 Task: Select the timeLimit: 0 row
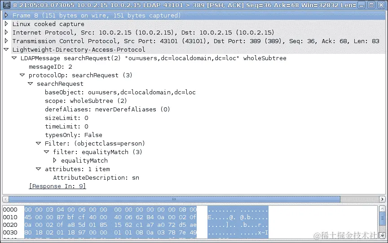point(66,127)
